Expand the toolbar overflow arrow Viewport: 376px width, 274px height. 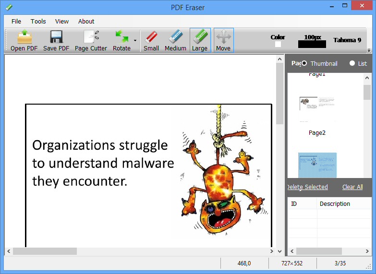click(x=369, y=50)
